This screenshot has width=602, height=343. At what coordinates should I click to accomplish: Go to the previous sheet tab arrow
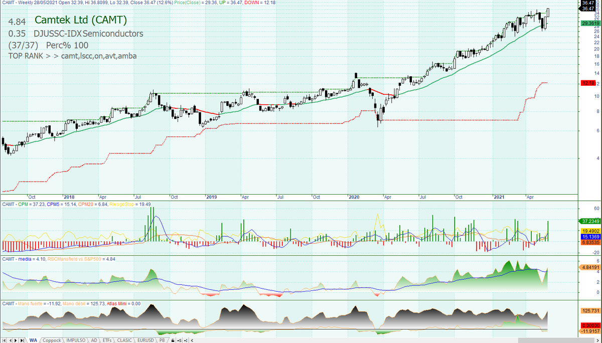10,340
